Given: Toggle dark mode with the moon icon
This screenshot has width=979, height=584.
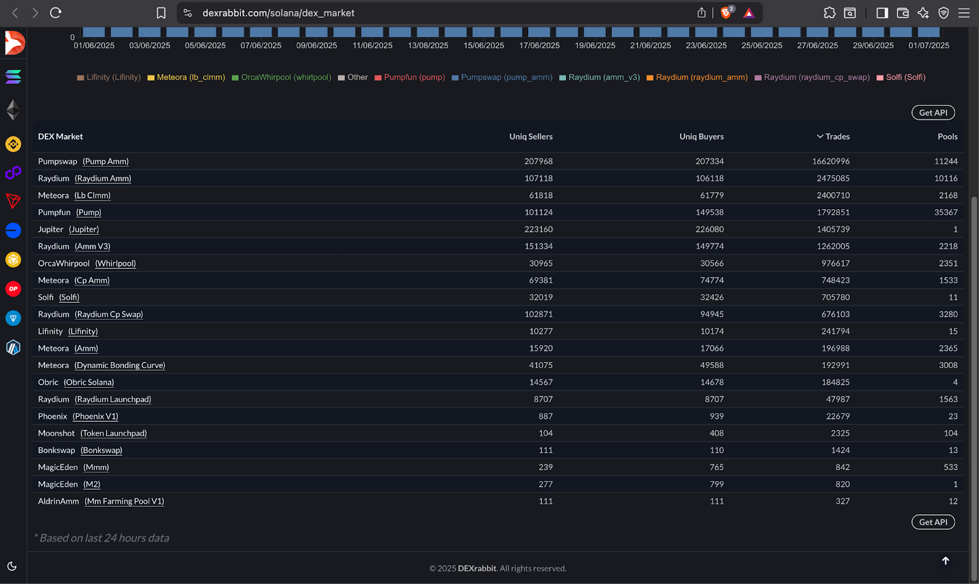Looking at the screenshot, I should click(x=12, y=566).
